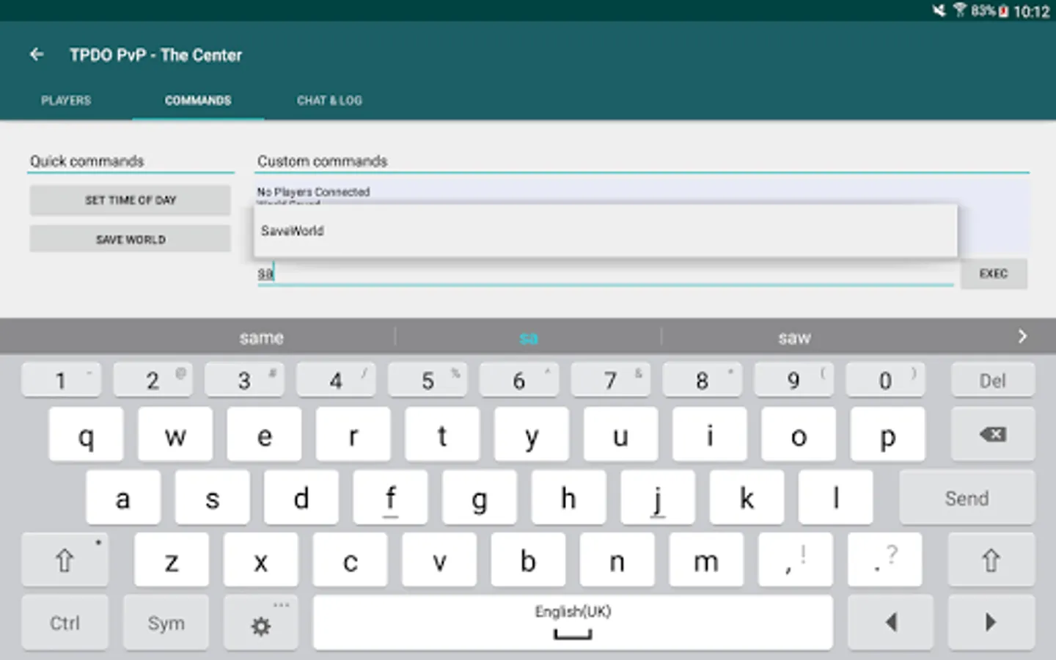Tap the battery indicator in the status bar
The height and width of the screenshot is (660, 1056).
coord(1002,11)
